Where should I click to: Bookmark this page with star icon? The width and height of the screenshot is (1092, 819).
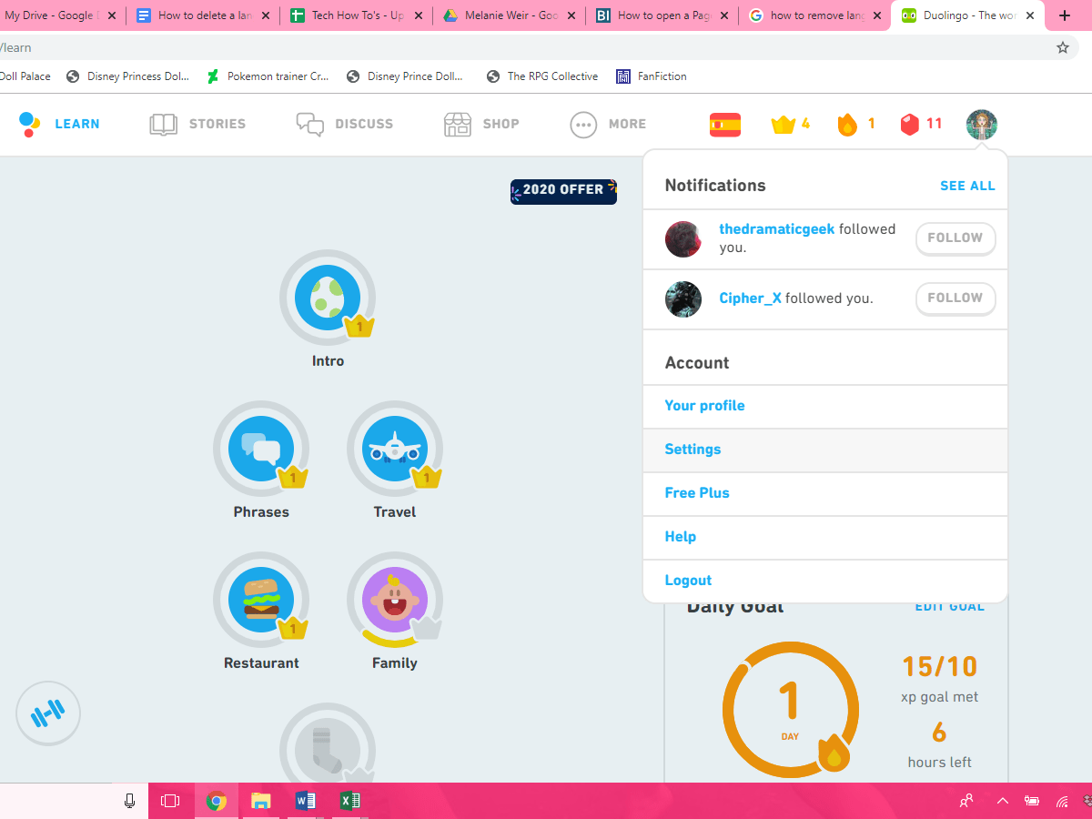[1063, 47]
